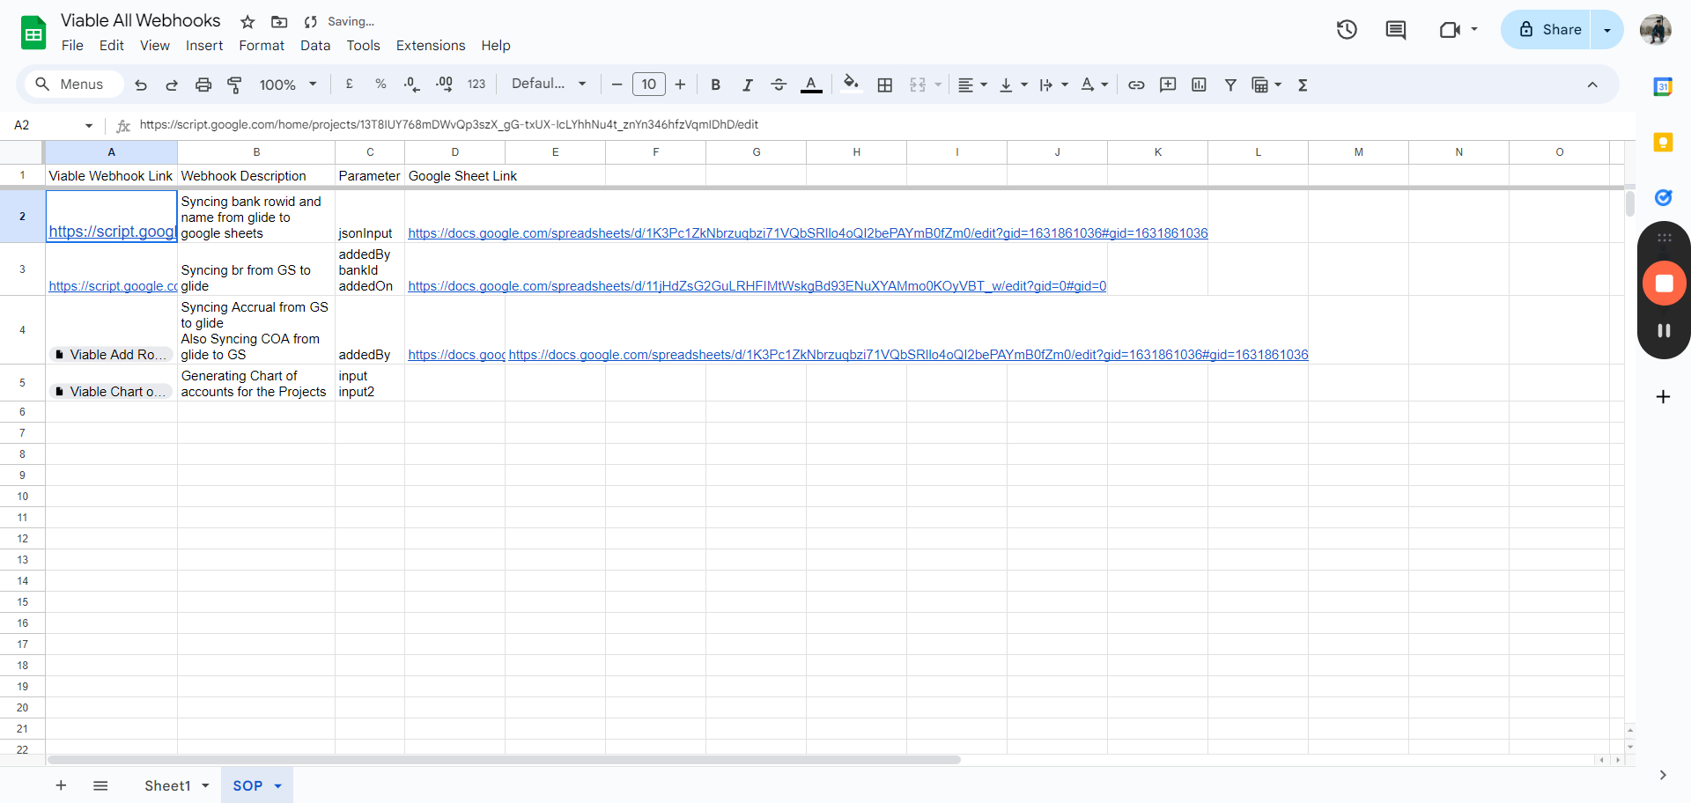Click the insert comment icon
Image resolution: width=1691 pixels, height=803 pixels.
(x=1168, y=85)
